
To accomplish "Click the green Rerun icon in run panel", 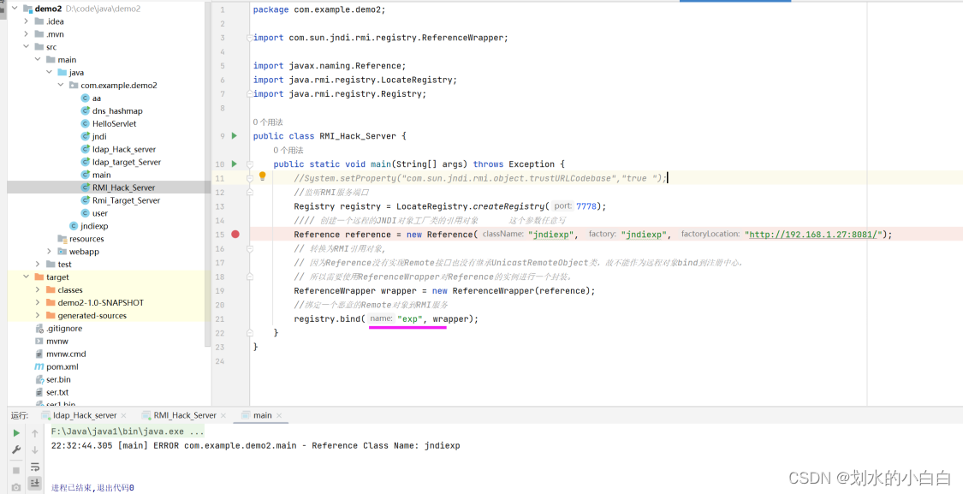I will tap(16, 433).
